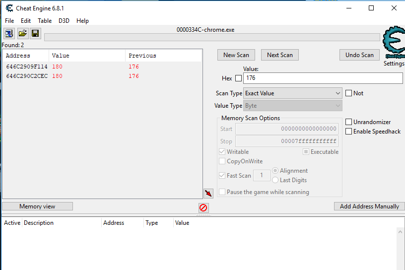
Task: Expand the Scan Type Exact Value dropdown
Action: [293, 93]
